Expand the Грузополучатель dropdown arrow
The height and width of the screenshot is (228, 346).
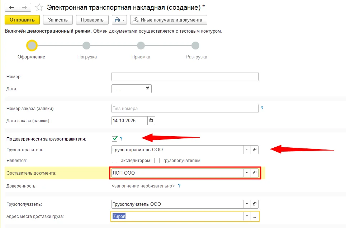click(x=247, y=204)
